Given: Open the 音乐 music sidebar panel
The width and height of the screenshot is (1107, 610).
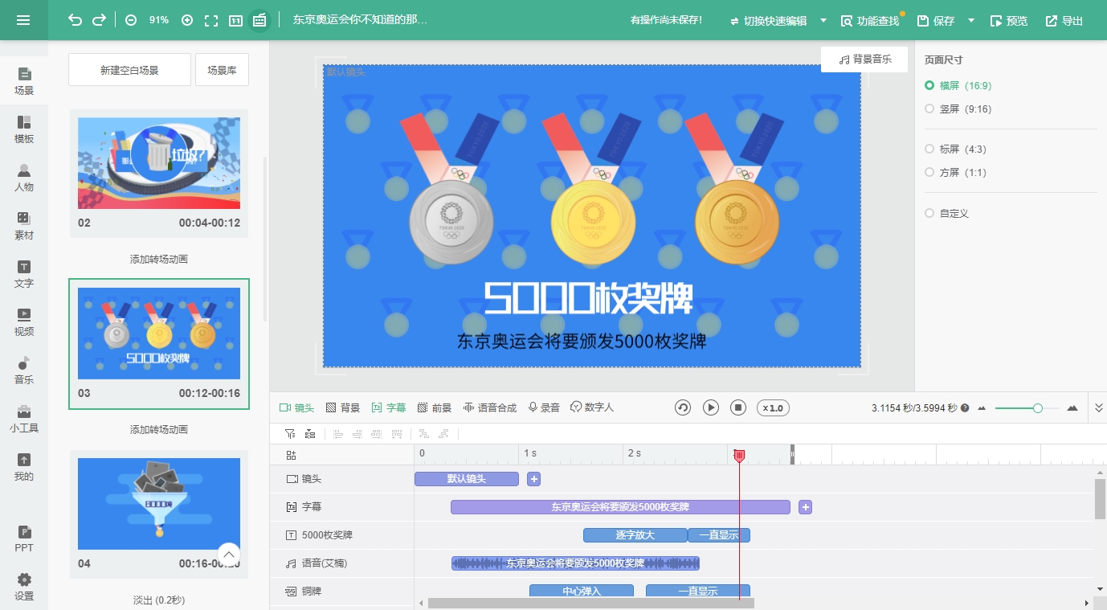Looking at the screenshot, I should coord(24,371).
